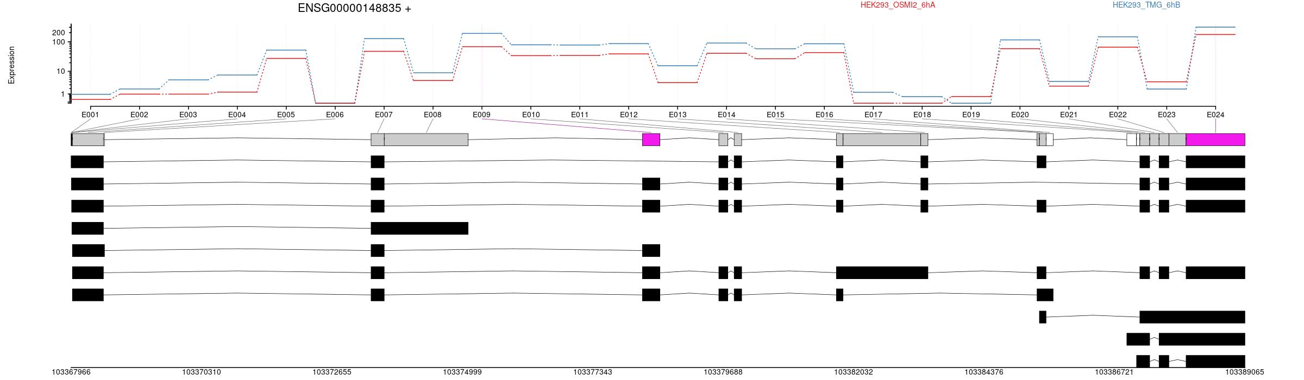Click the magenta E009 exon box in the gene model
The image size is (1304, 380).
pos(651,140)
